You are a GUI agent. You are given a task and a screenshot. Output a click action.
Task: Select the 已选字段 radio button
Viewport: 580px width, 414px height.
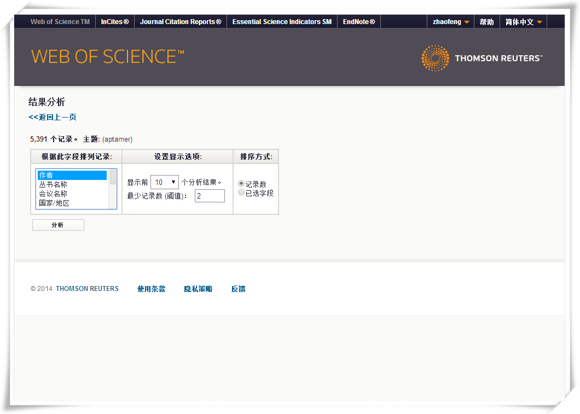pyautogui.click(x=241, y=193)
